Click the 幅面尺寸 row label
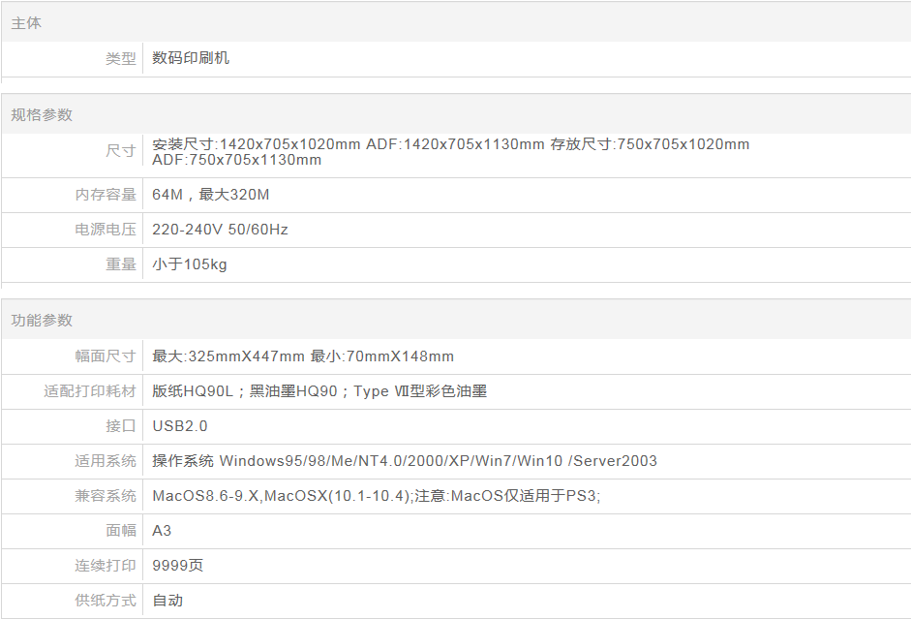The width and height of the screenshot is (911, 619). 106,356
